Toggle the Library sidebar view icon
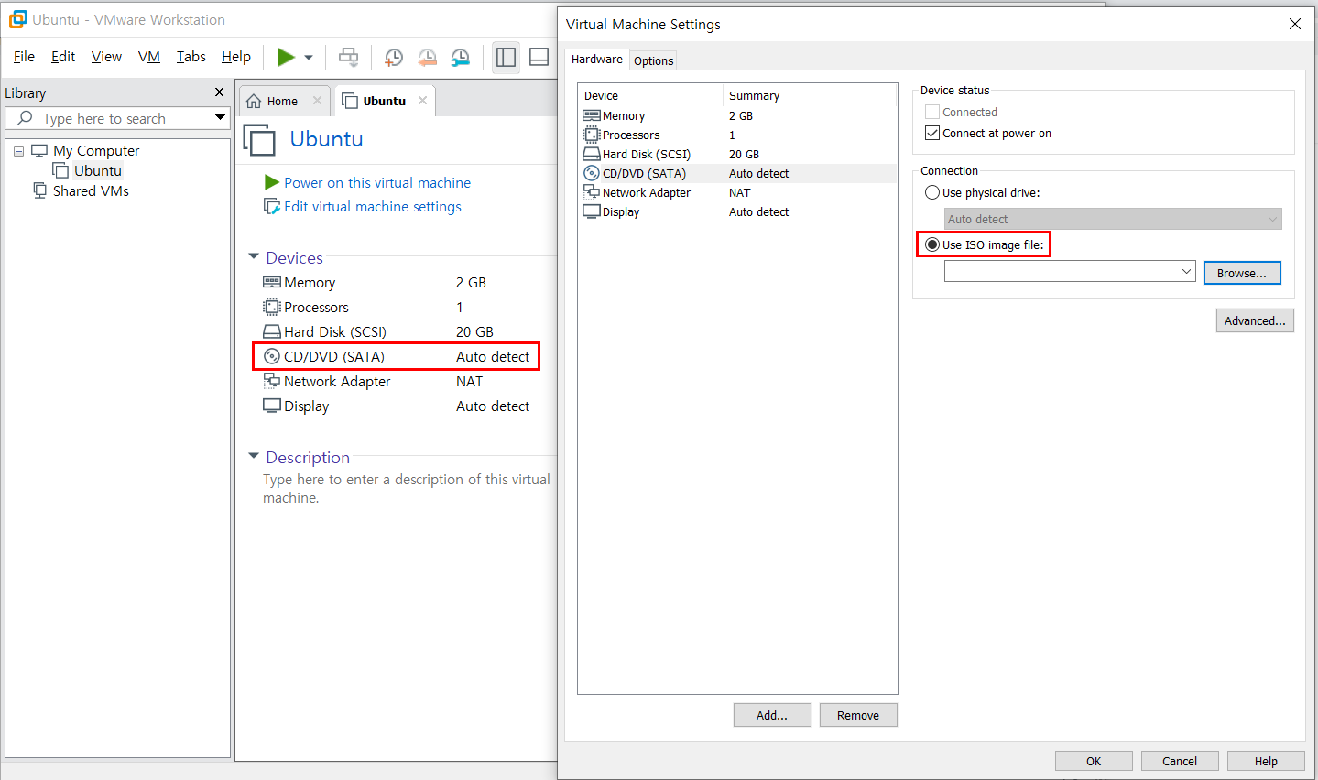The width and height of the screenshot is (1318, 780). point(506,57)
